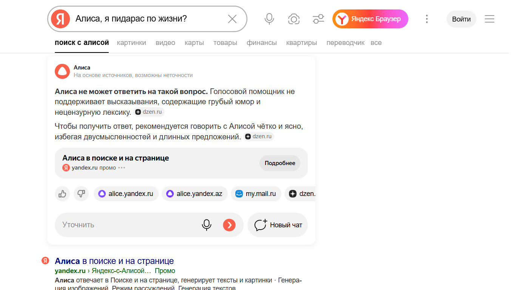
Task: Open the three-dot more options menu
Action: click(x=426, y=19)
